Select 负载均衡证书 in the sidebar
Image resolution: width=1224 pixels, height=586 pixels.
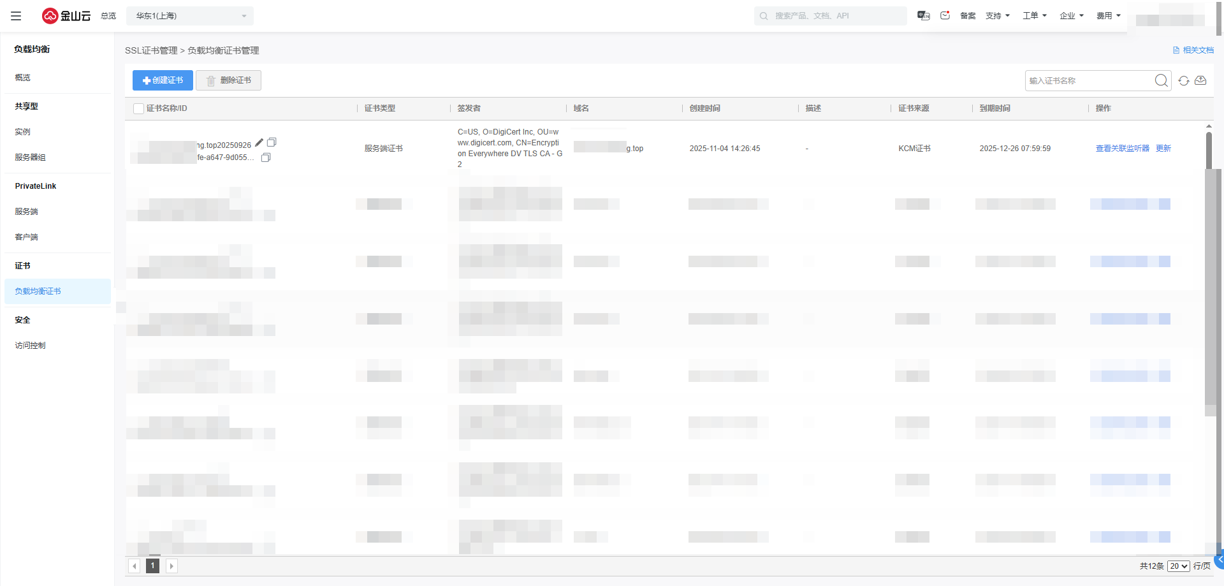[57, 291]
